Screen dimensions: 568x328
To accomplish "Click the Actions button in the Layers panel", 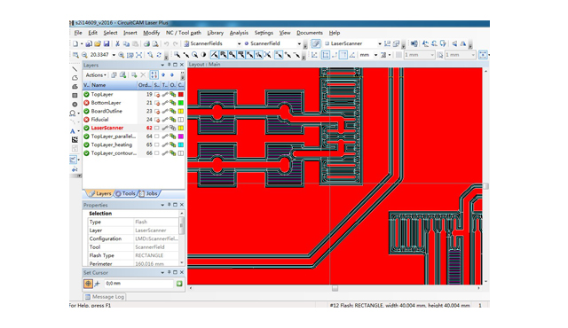I will click(96, 74).
